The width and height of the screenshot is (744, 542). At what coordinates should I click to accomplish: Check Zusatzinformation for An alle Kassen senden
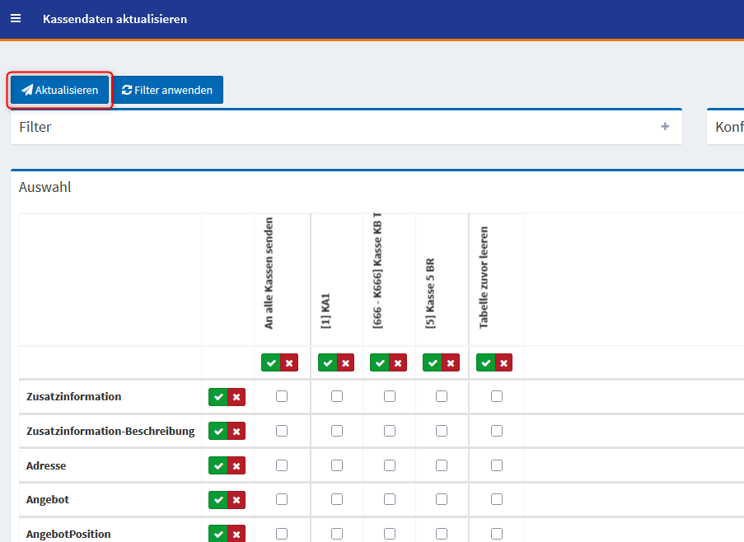click(x=282, y=396)
